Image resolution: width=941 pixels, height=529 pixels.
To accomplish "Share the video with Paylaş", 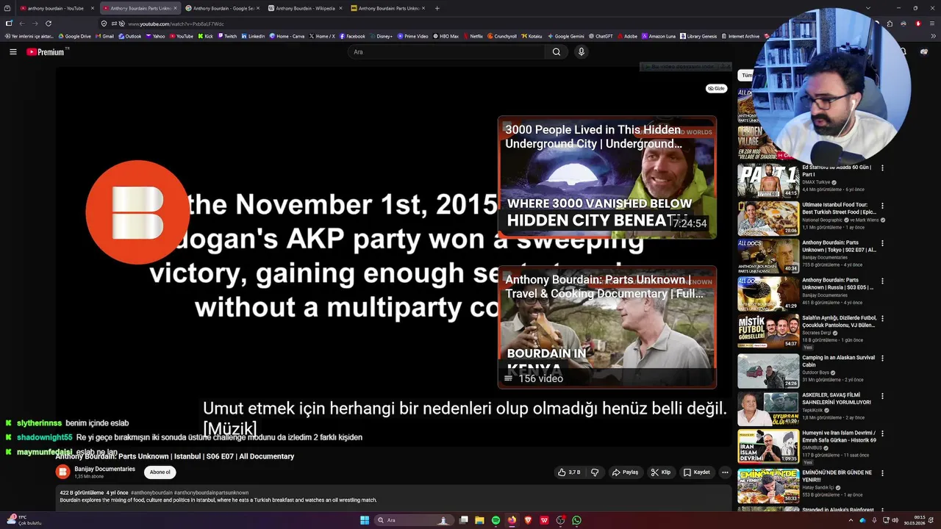I will point(625,472).
